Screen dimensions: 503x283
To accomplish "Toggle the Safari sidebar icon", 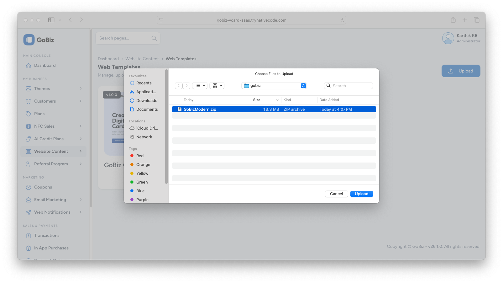I will pyautogui.click(x=51, y=20).
